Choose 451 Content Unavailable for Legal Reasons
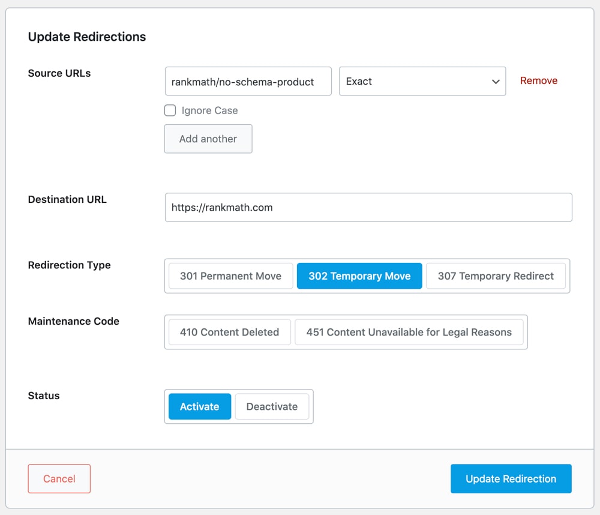The width and height of the screenshot is (600, 515). (x=409, y=332)
